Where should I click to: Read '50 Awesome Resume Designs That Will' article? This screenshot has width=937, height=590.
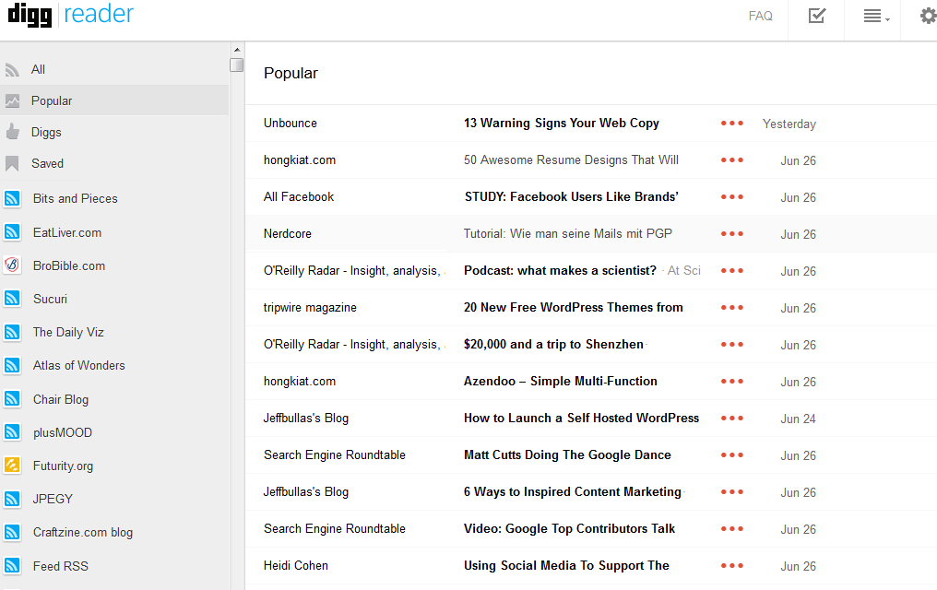(571, 160)
